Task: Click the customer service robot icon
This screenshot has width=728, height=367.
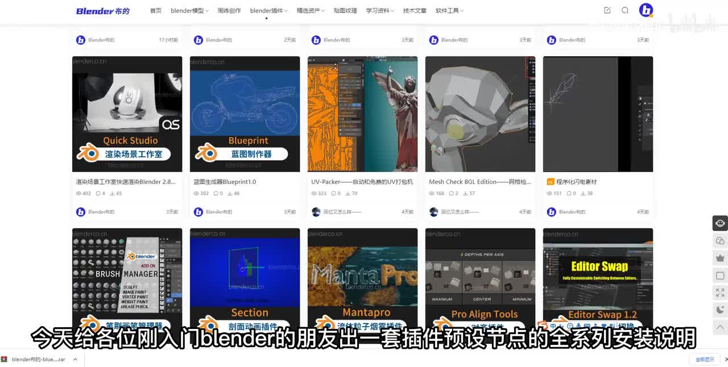Action: click(720, 223)
